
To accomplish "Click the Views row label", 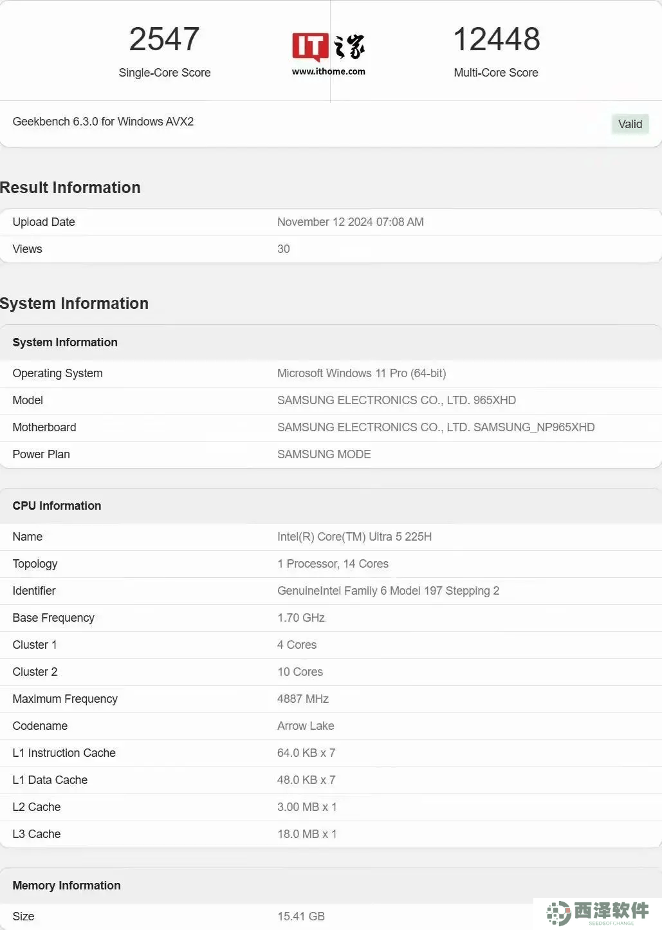I will (x=27, y=249).
